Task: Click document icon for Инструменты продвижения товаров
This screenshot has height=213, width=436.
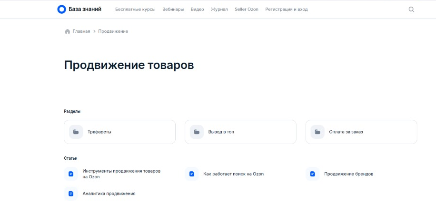Action: tap(71, 174)
